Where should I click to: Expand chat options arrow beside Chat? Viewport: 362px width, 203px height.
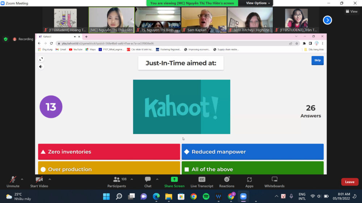(x=157, y=179)
